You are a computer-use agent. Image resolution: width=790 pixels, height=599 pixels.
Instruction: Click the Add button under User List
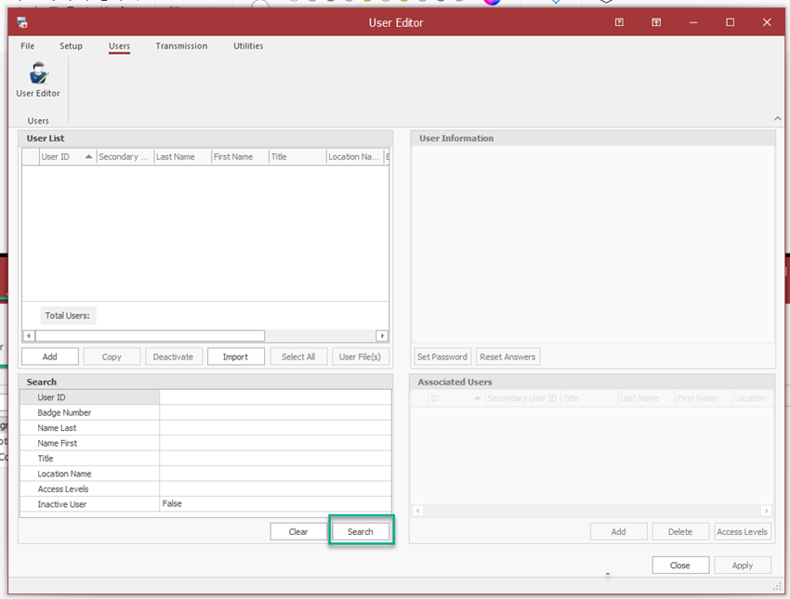50,357
